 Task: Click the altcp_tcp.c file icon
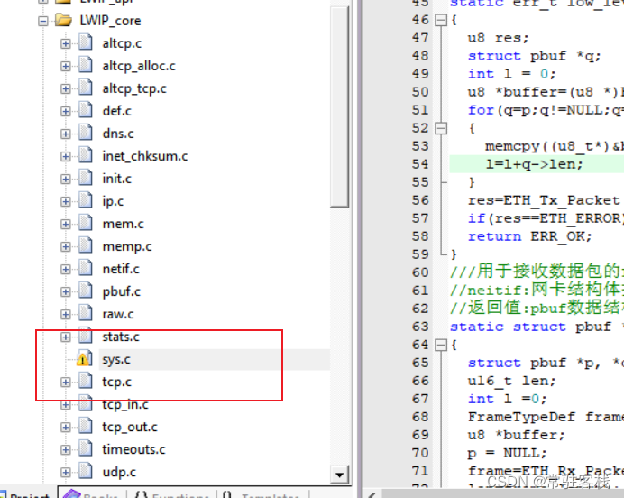click(86, 88)
